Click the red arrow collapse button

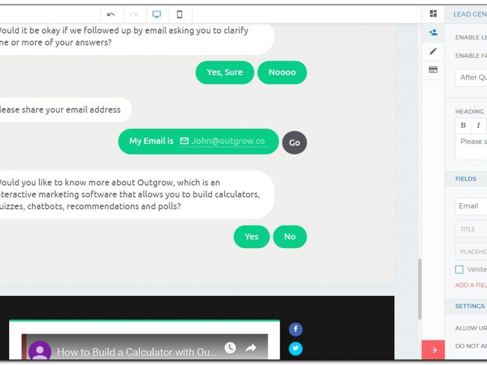point(433,350)
